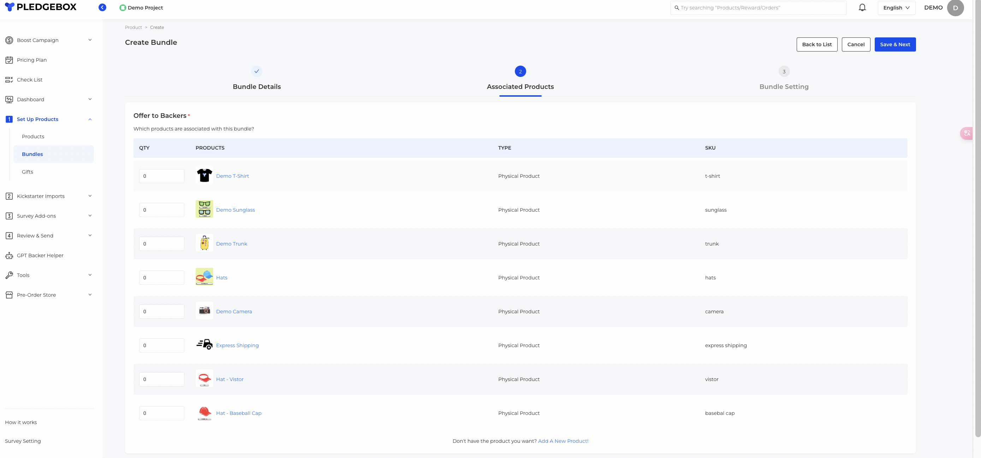The width and height of the screenshot is (981, 458).
Task: Click the Demo Sunglass thumbnail
Action: (204, 209)
